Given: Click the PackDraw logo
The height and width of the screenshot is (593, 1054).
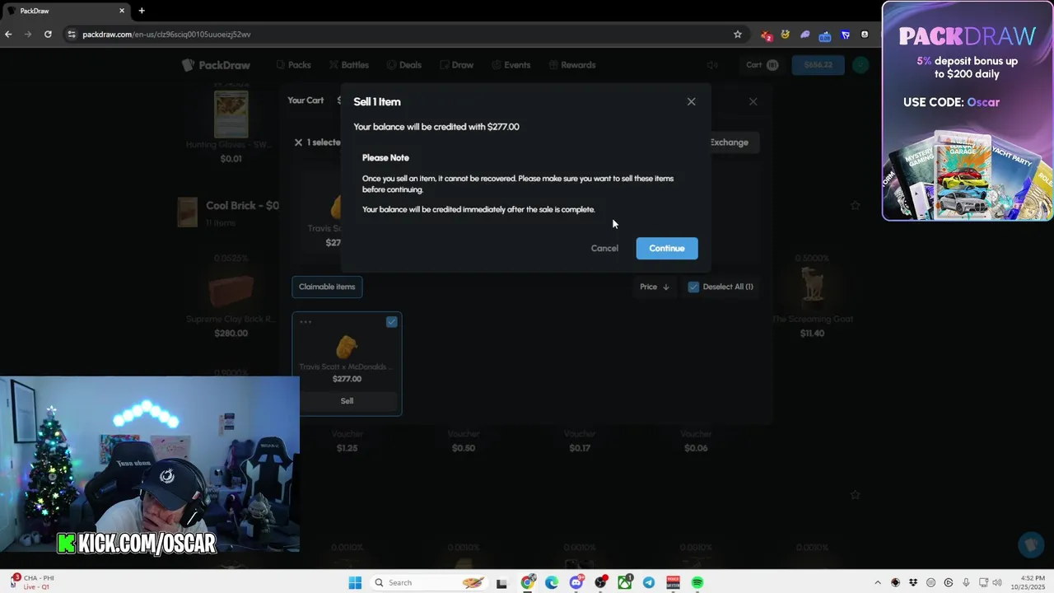Looking at the screenshot, I should click(216, 65).
